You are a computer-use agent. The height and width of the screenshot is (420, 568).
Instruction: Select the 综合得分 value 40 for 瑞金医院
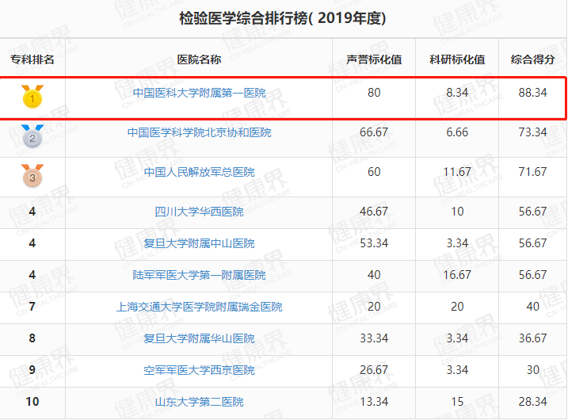[532, 307]
